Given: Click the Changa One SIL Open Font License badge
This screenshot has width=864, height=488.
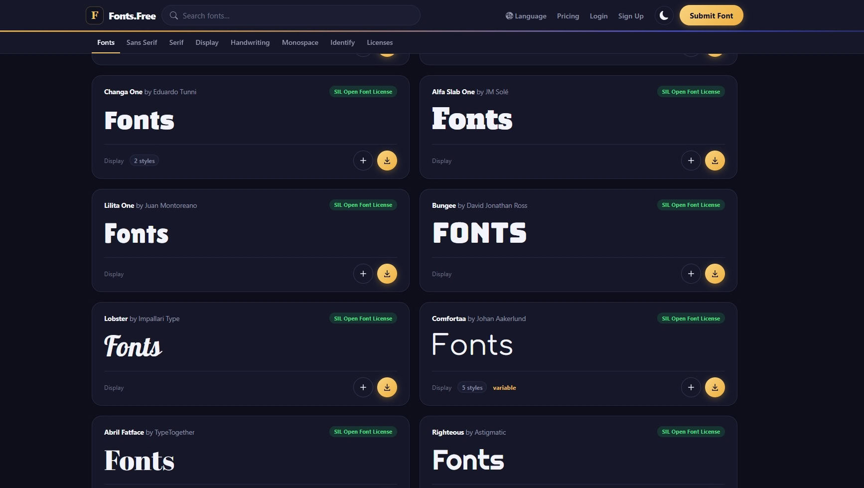Looking at the screenshot, I should click(363, 92).
